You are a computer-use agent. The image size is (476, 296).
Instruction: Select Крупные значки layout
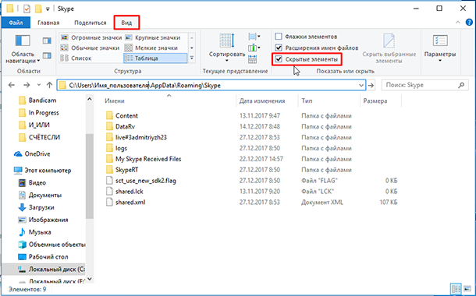click(153, 38)
